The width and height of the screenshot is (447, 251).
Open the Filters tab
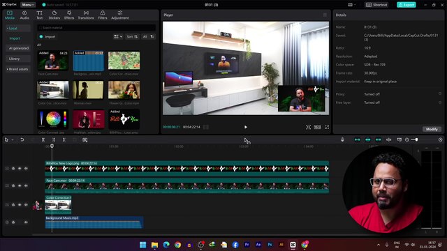point(103,15)
